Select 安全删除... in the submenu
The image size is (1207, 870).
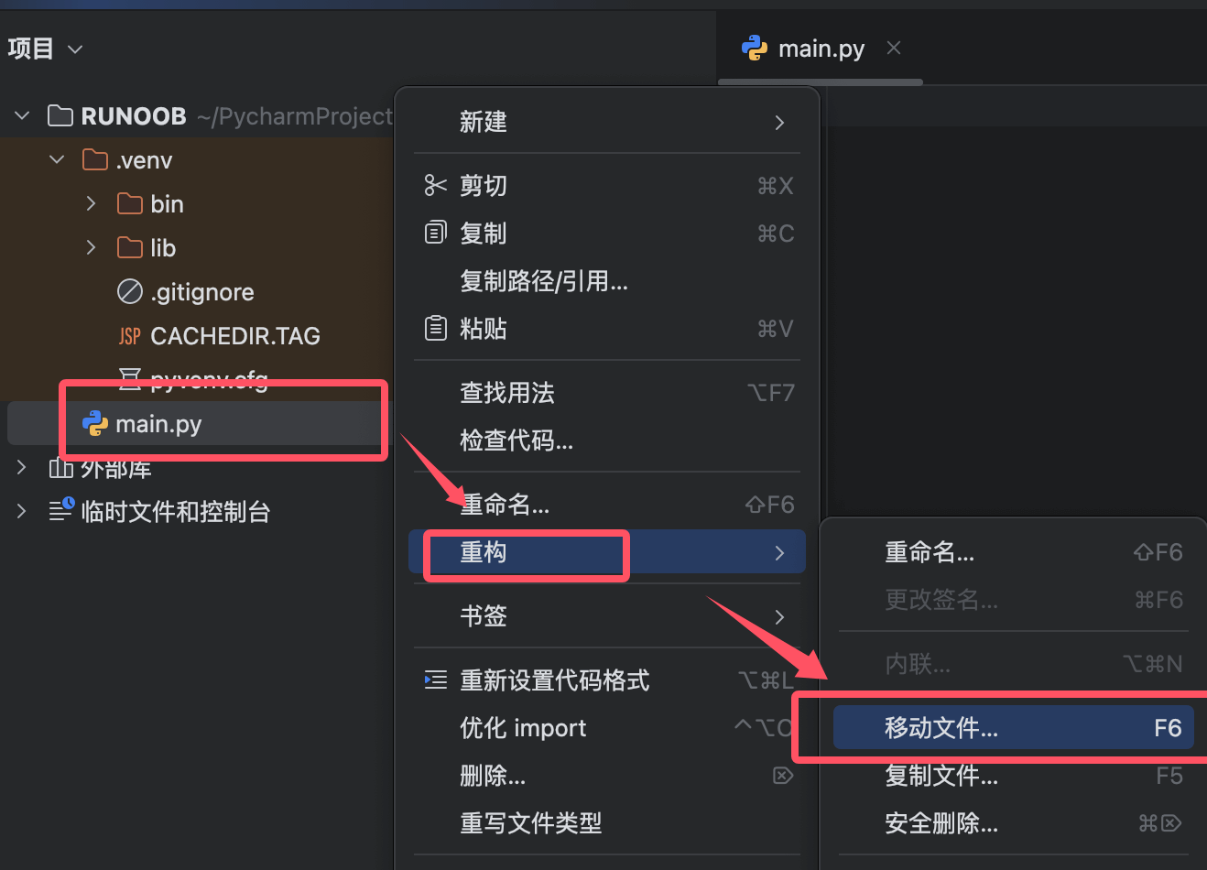tap(1014, 823)
